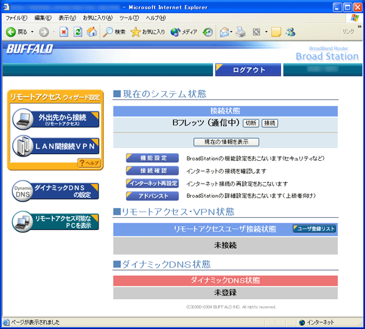Click the 未登録 DNS status text

(x=225, y=293)
